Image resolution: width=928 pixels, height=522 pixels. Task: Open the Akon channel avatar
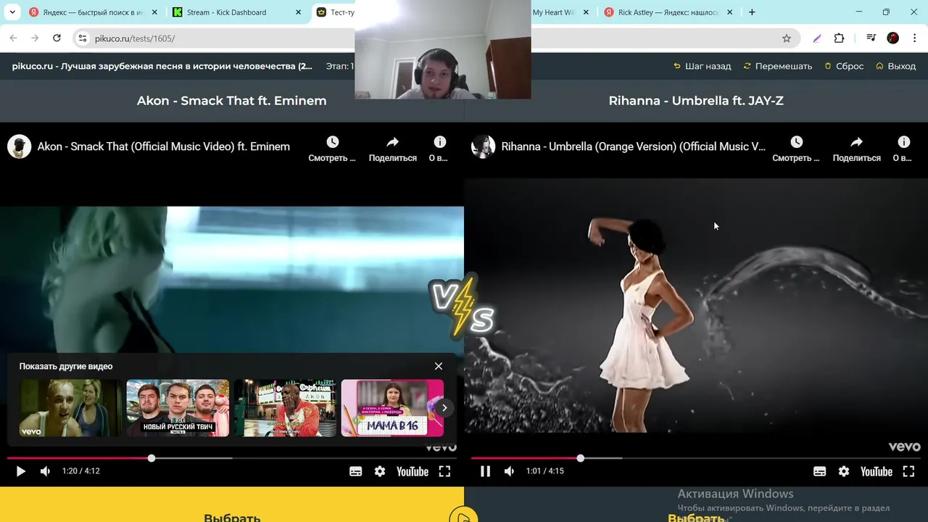point(19,146)
